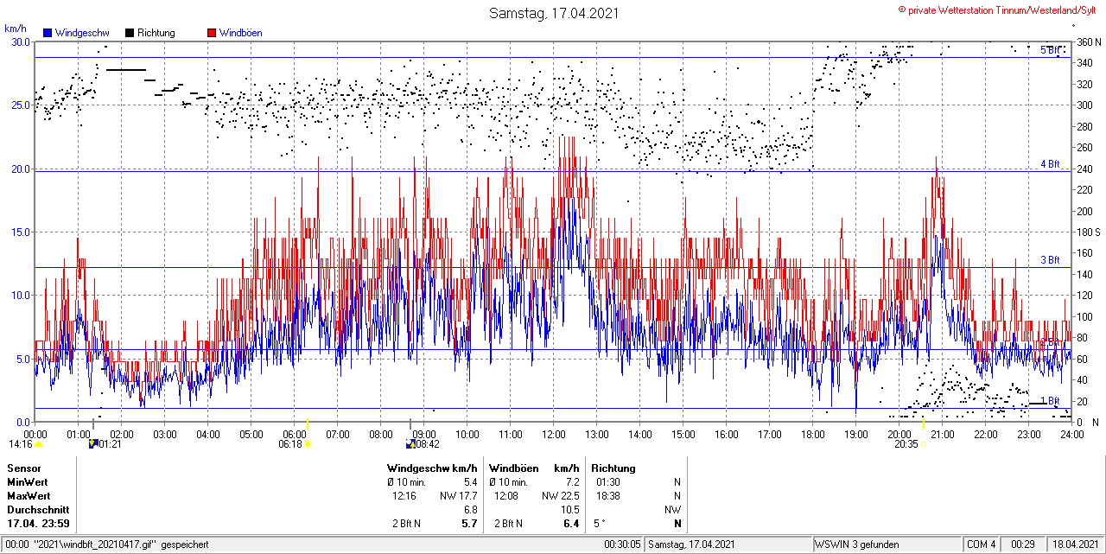Click the 5 ° current direction value

[x=601, y=524]
